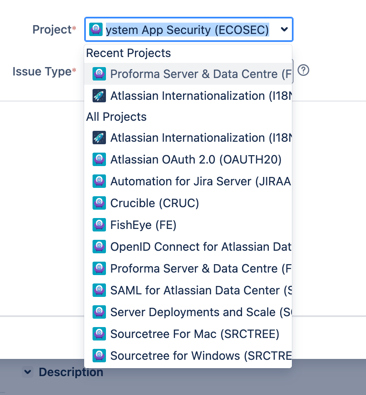Open the Project dropdown arrow
This screenshot has width=366, height=395.
point(284,29)
